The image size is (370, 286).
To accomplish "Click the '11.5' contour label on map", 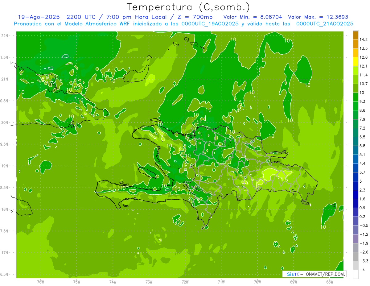I will point(283,179).
